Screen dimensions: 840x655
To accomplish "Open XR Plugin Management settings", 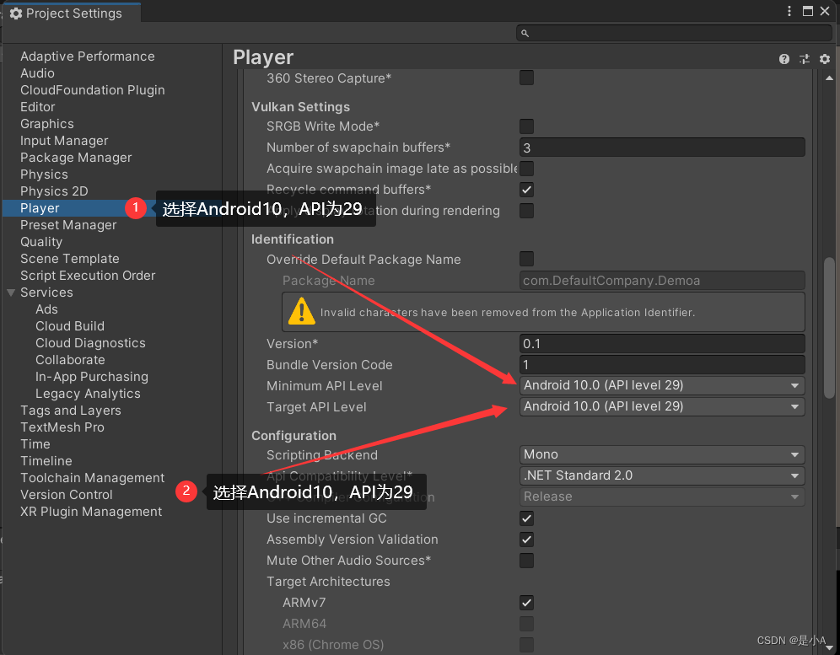I will coord(91,512).
